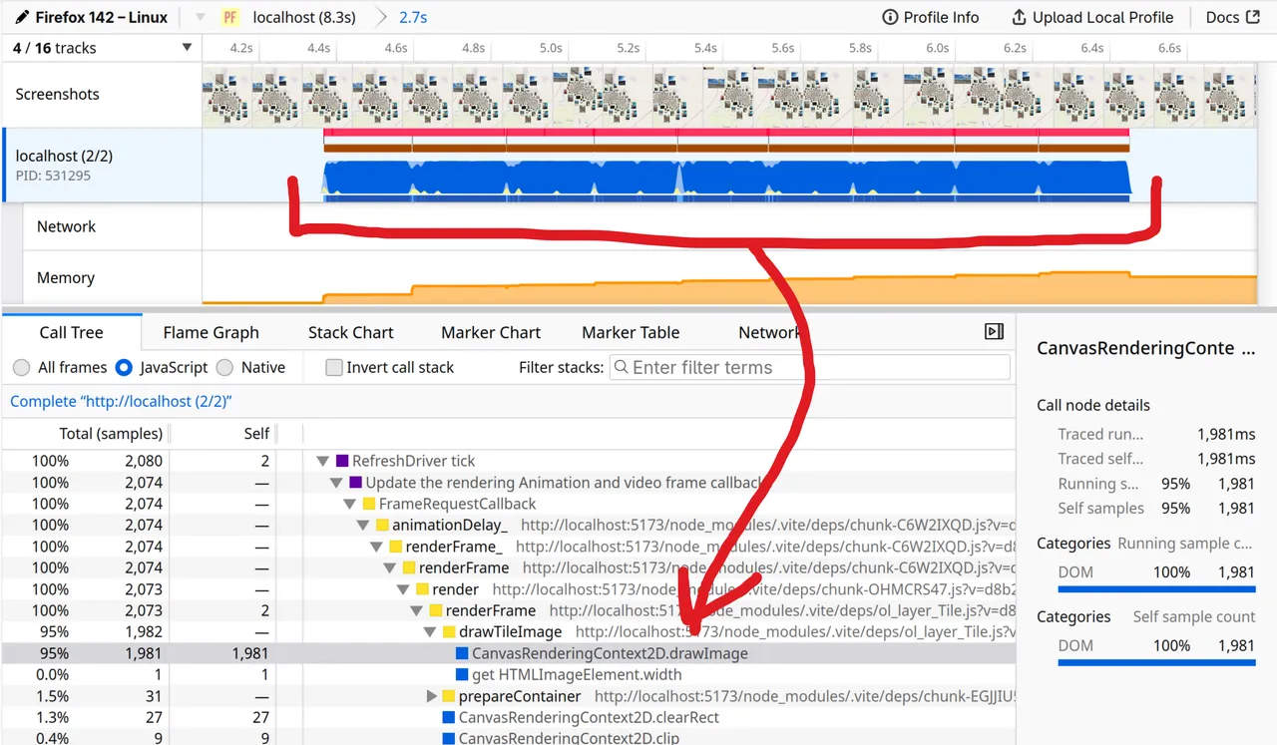Collapse the sidebar using the panel icon
The height and width of the screenshot is (745, 1277).
[x=993, y=331]
